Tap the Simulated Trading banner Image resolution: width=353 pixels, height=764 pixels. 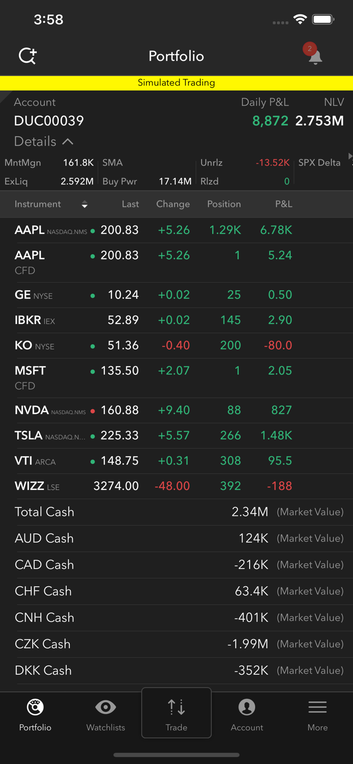tap(176, 83)
